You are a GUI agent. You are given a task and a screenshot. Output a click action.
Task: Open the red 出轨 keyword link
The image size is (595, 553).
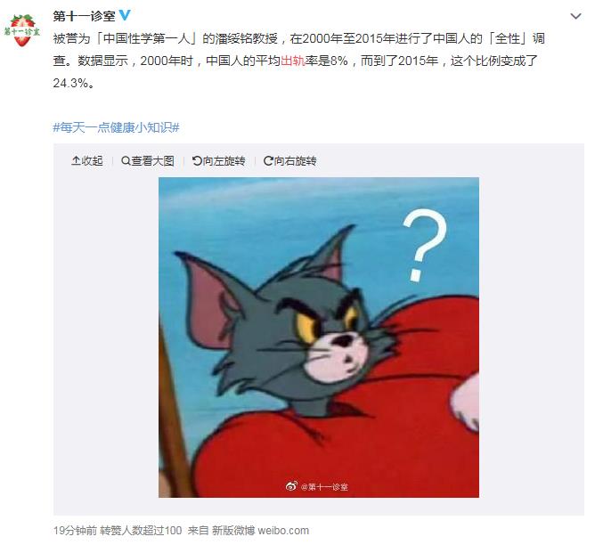click(293, 61)
